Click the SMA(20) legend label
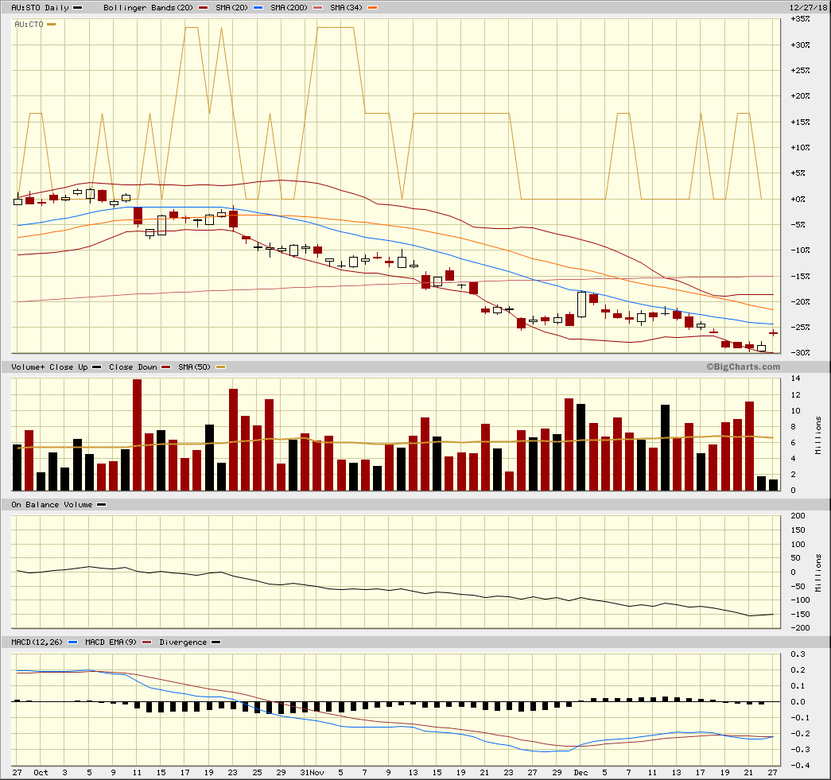This screenshot has height=780, width=831. click(231, 7)
